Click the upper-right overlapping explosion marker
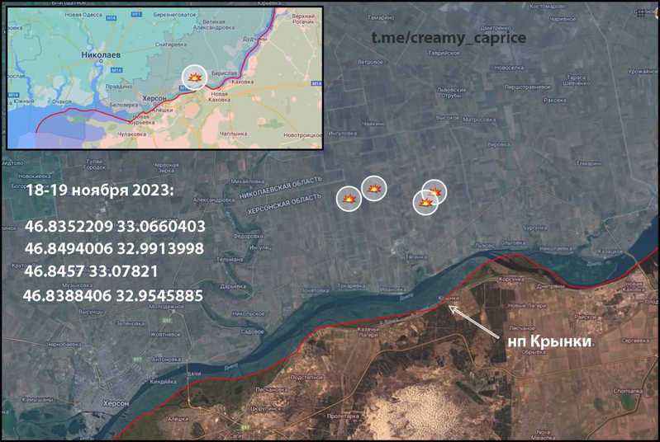This screenshot has width=660, height=442. point(434,191)
